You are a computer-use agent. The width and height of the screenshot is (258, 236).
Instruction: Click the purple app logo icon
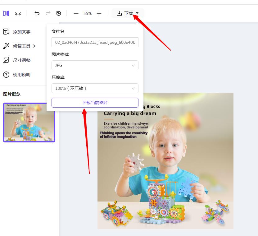(x=6, y=13)
